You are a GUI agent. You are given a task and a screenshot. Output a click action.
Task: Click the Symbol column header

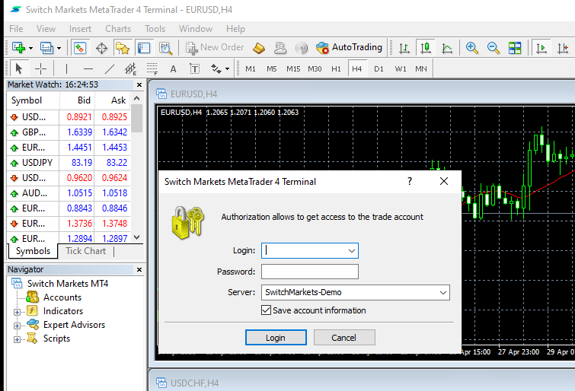(33, 100)
